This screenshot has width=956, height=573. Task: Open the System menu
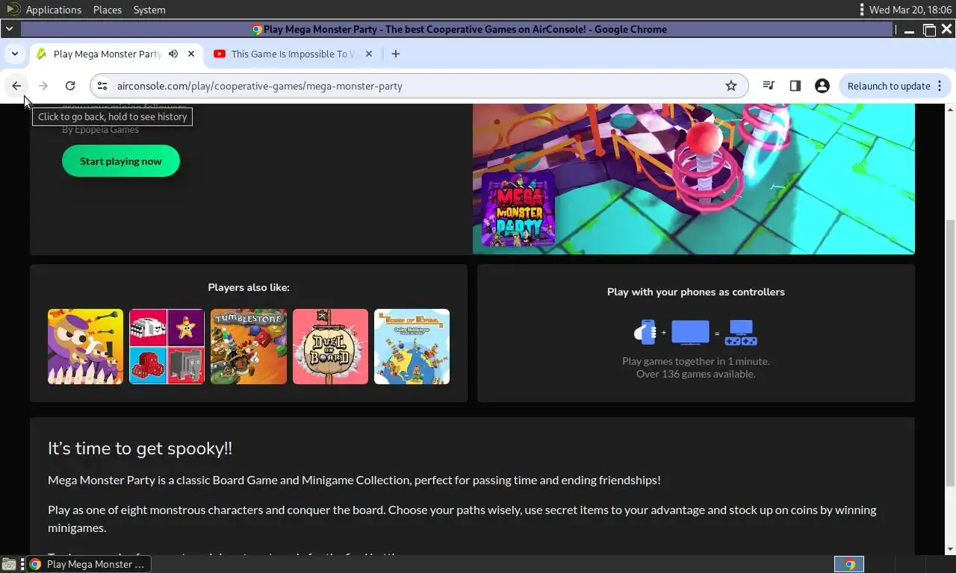149,10
